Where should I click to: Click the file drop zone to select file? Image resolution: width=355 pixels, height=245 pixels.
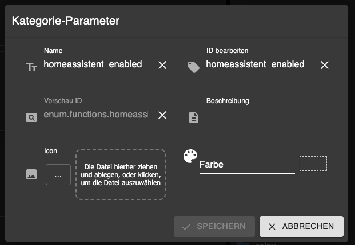121,174
